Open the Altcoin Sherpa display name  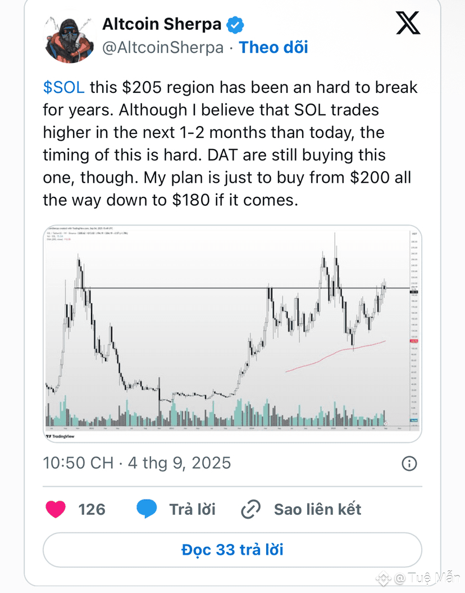point(162,24)
